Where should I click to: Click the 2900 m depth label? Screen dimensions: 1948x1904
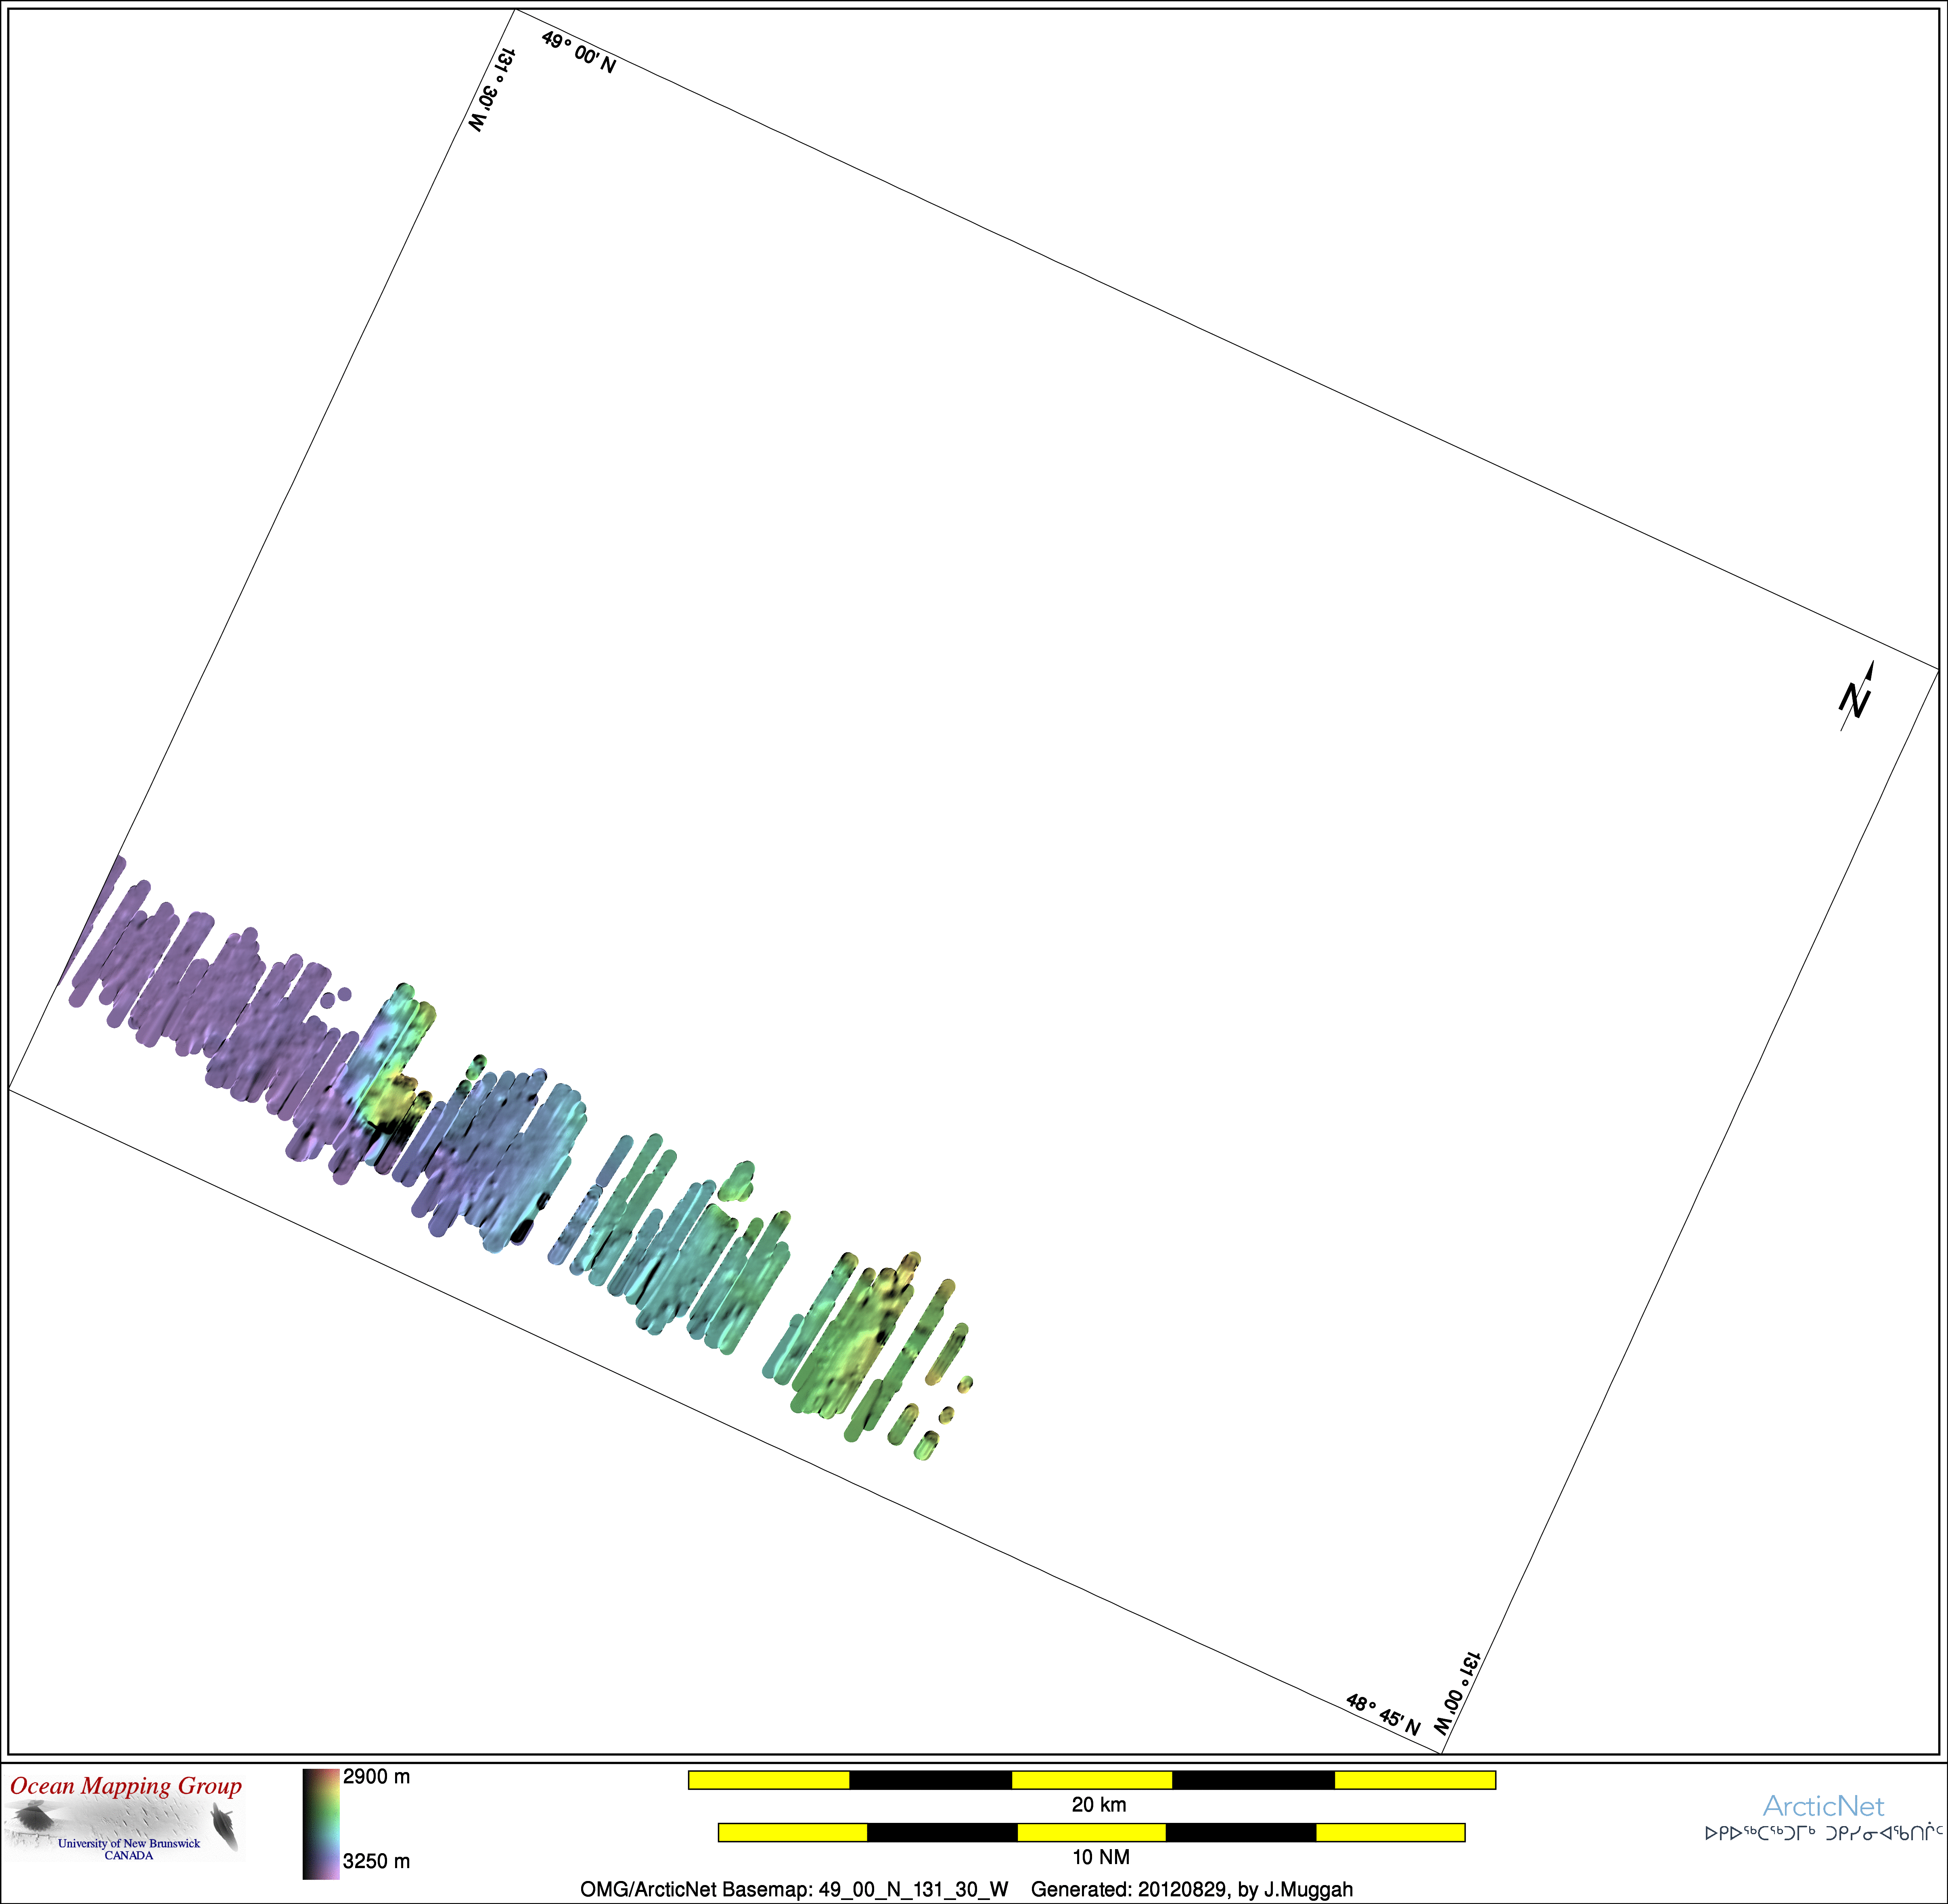tap(376, 1777)
